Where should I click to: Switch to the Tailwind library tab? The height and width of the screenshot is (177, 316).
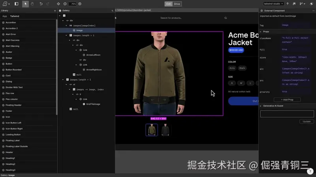(x=15, y=16)
